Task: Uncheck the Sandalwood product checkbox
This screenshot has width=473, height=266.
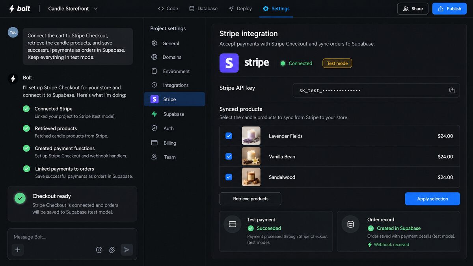Action: pyautogui.click(x=229, y=177)
